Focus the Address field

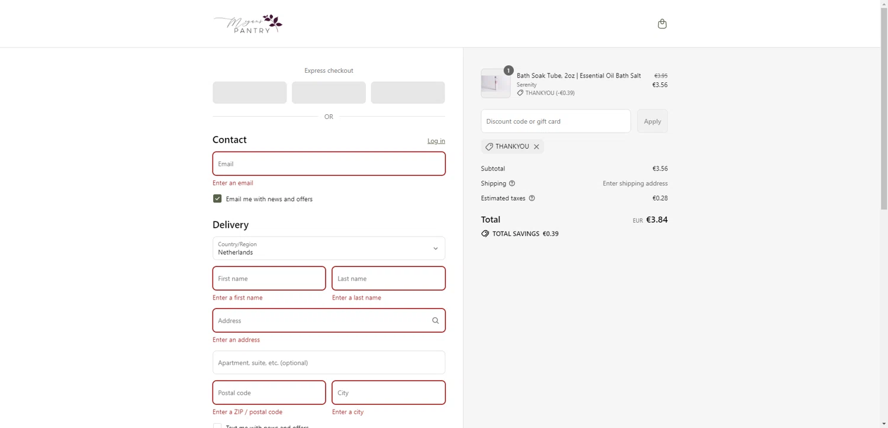(x=329, y=321)
